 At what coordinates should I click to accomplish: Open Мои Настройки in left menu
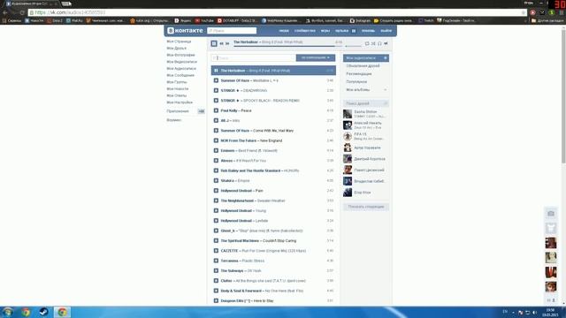point(180,102)
